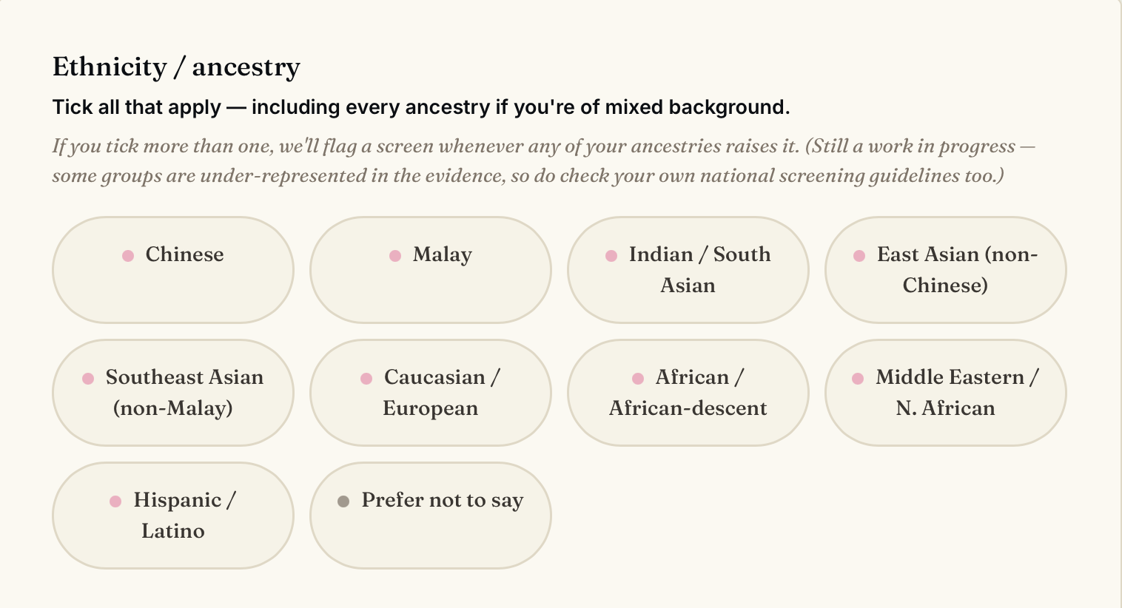This screenshot has width=1122, height=608.
Task: Tick Southeast Asian (non-Malay) option
Action: tap(173, 393)
